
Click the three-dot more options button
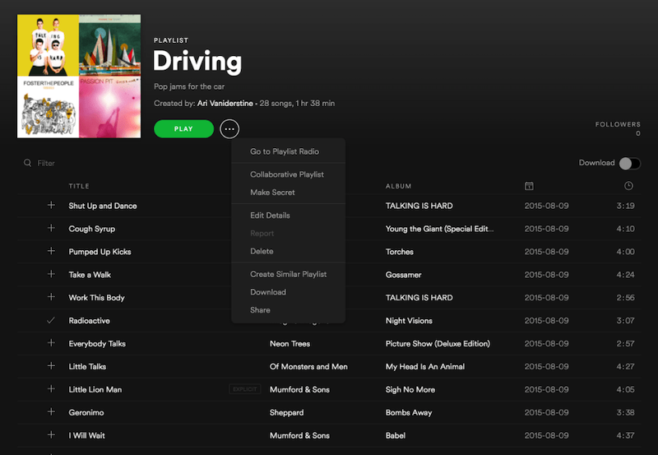[x=229, y=129]
